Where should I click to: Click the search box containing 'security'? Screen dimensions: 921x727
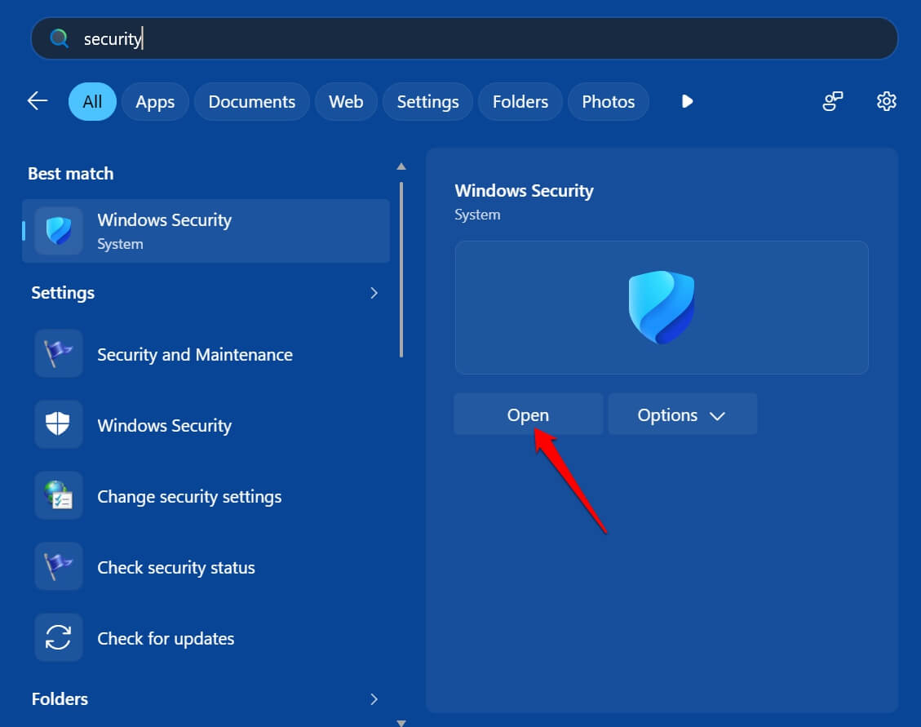(x=464, y=38)
